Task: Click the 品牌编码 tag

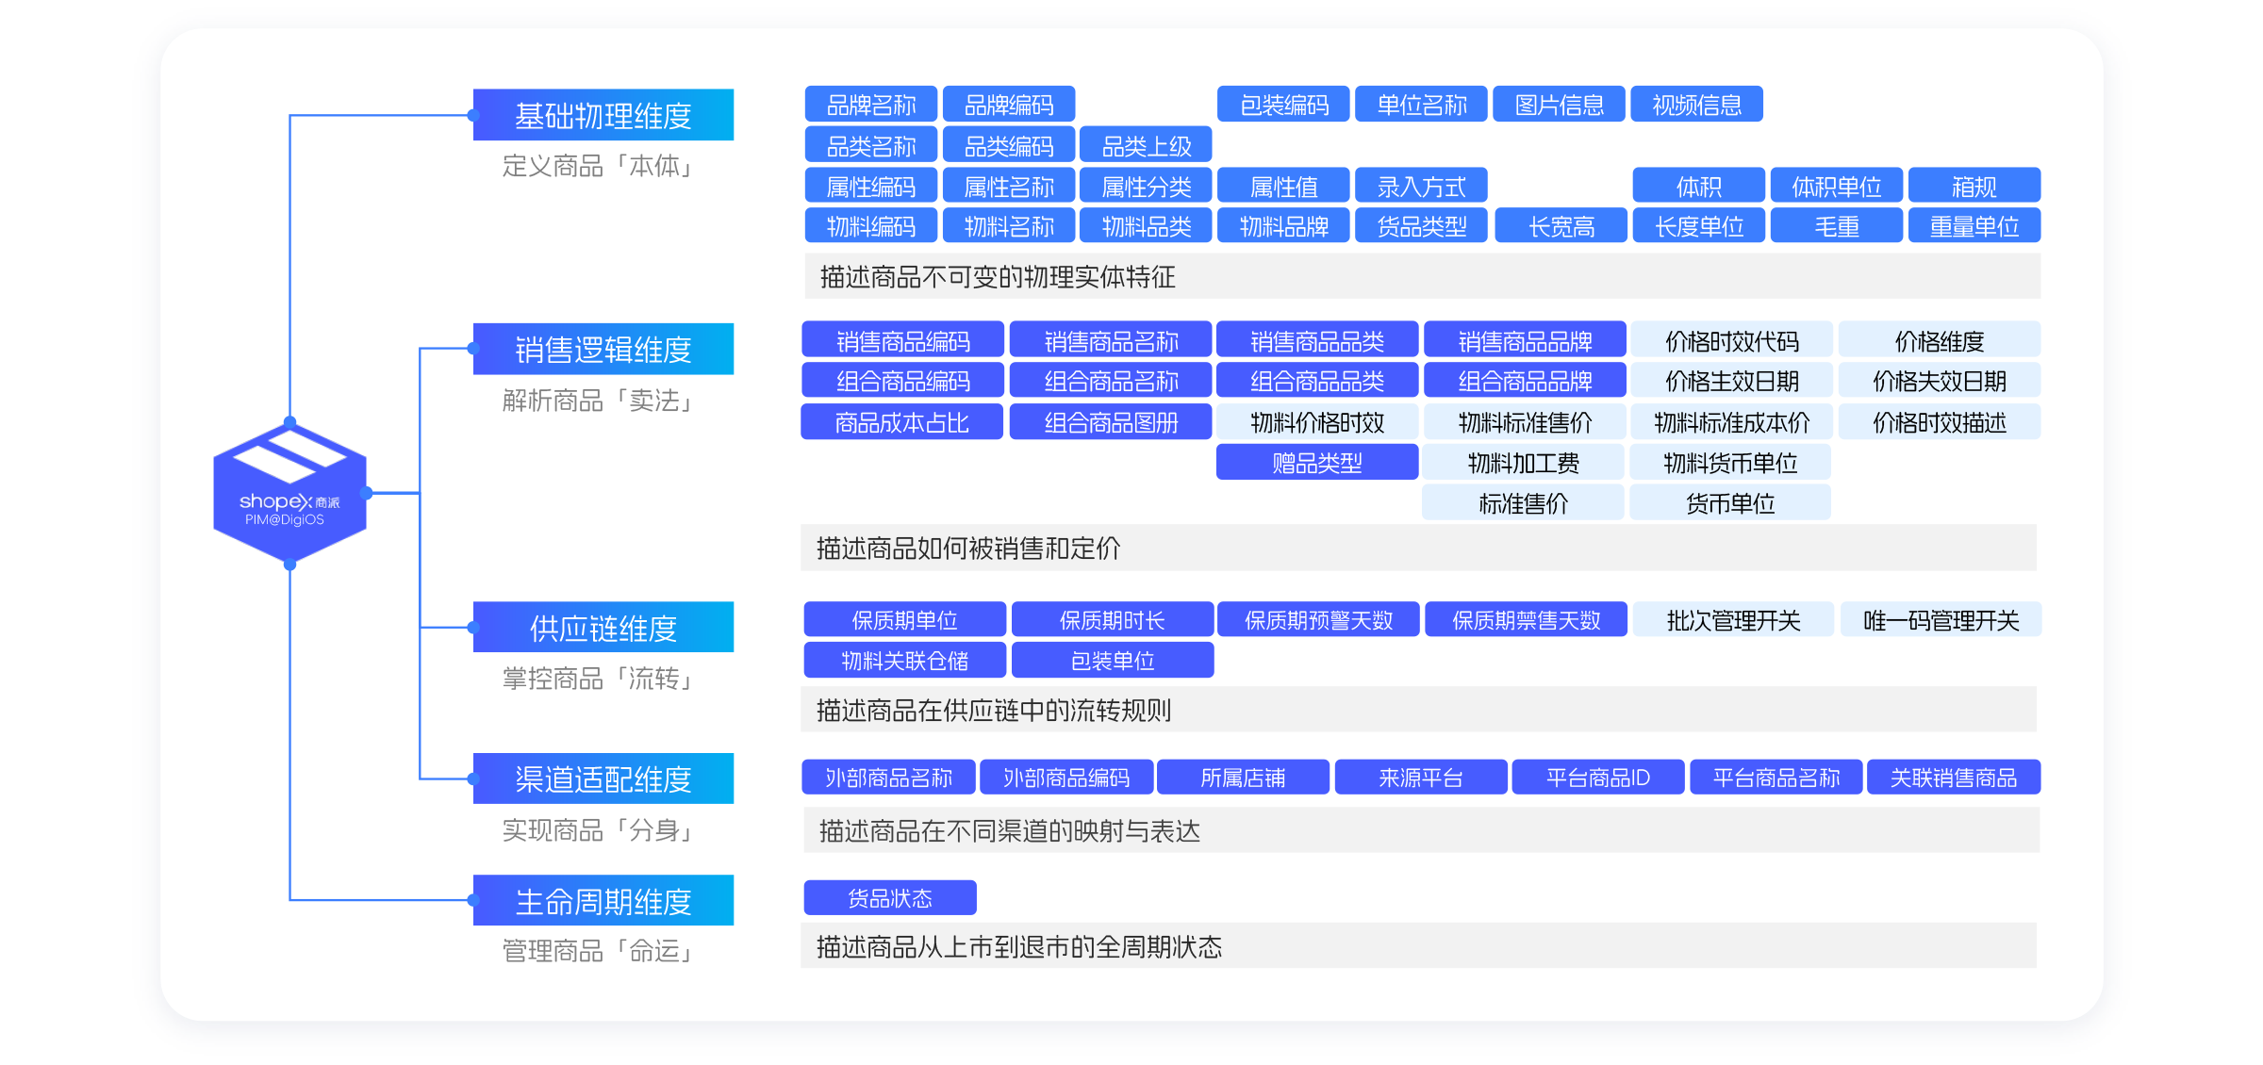Action: tap(1009, 105)
